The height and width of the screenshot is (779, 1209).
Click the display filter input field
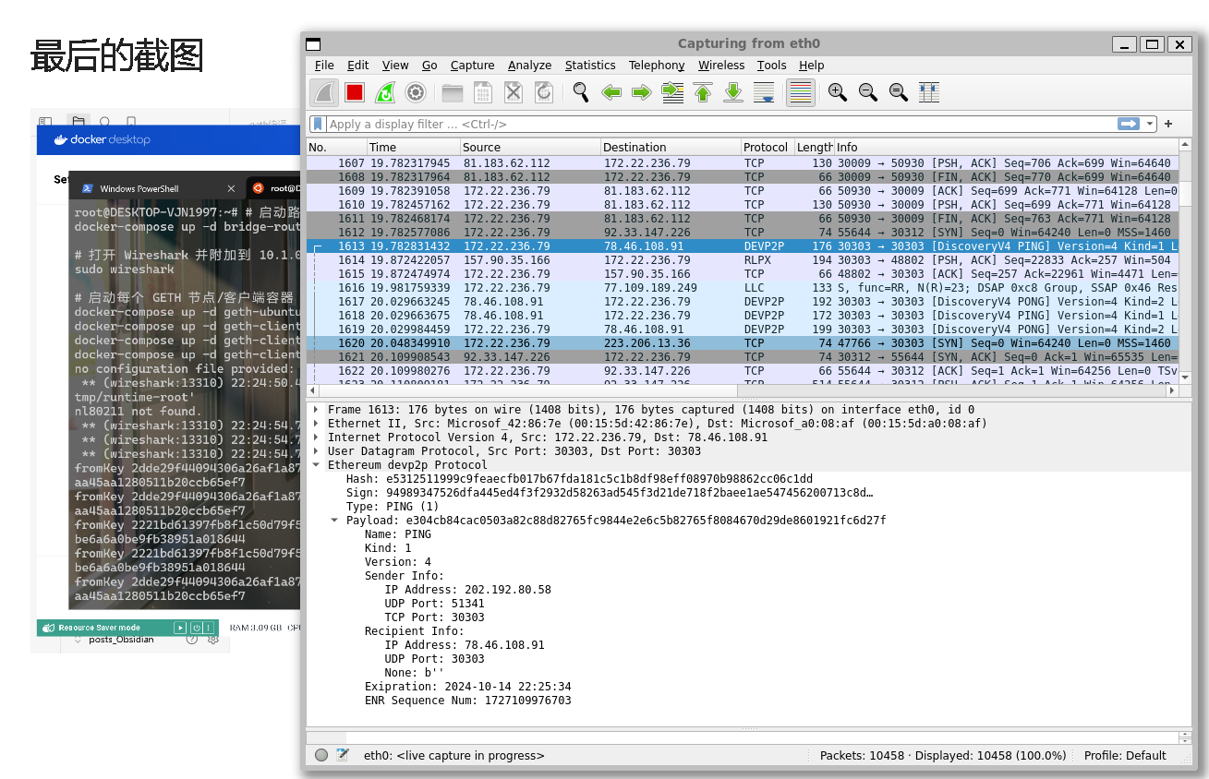point(711,124)
